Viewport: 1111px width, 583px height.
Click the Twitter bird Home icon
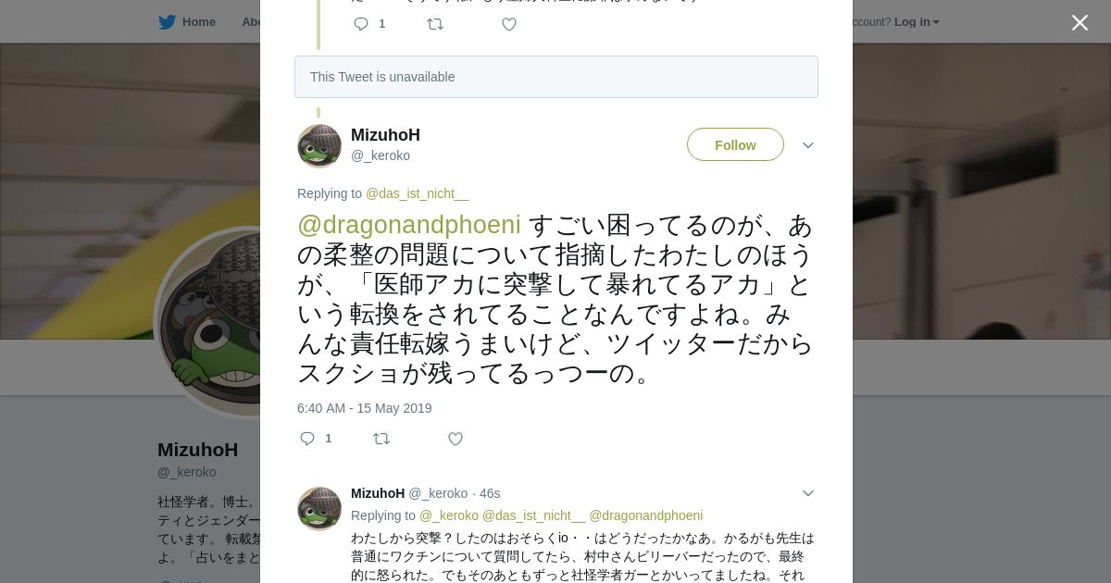167,22
